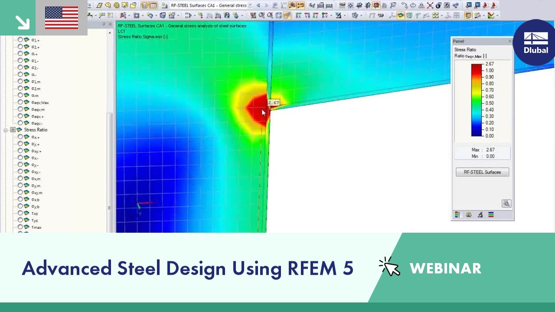Select the τyz tree row label
The width and height of the screenshot is (555, 312).
pyautogui.click(x=35, y=221)
